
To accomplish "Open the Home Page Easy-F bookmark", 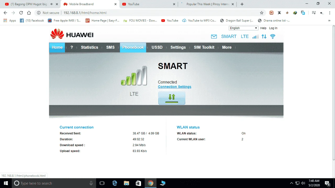I will click(102, 21).
